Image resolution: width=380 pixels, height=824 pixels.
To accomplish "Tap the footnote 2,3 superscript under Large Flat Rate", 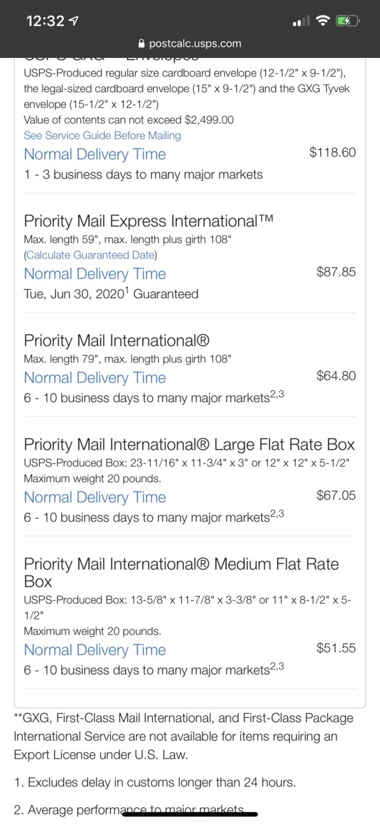I will pos(277,513).
